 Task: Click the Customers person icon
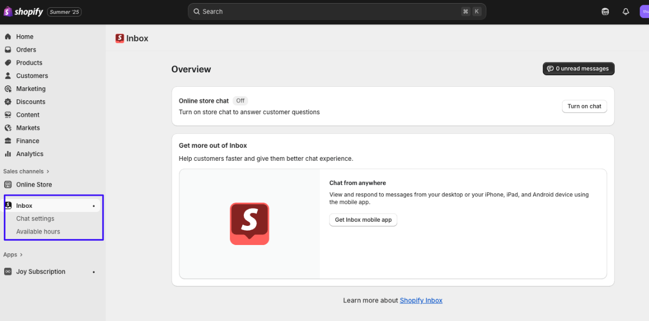8,75
